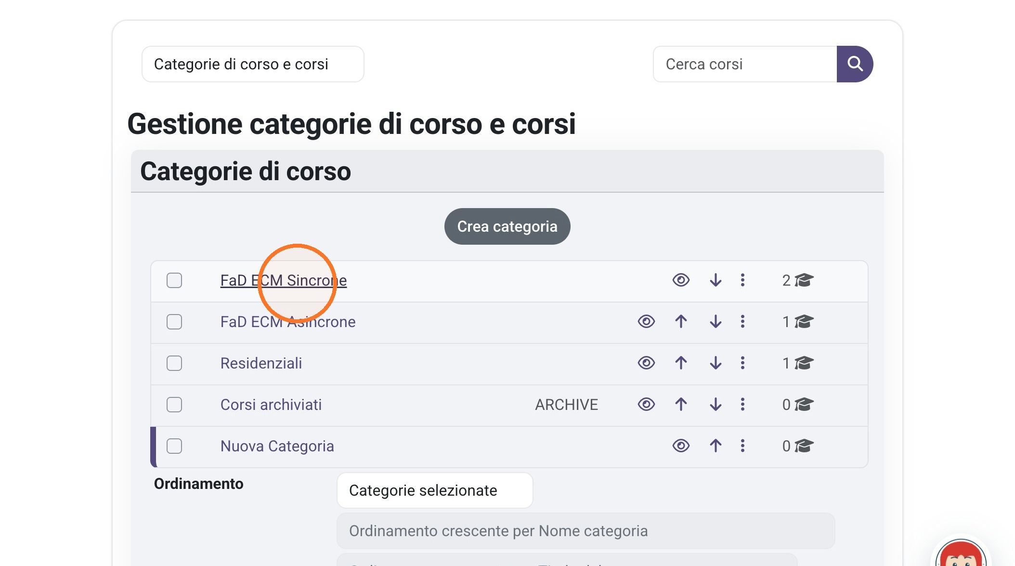
Task: Move Nuova Categoria up
Action: (716, 446)
